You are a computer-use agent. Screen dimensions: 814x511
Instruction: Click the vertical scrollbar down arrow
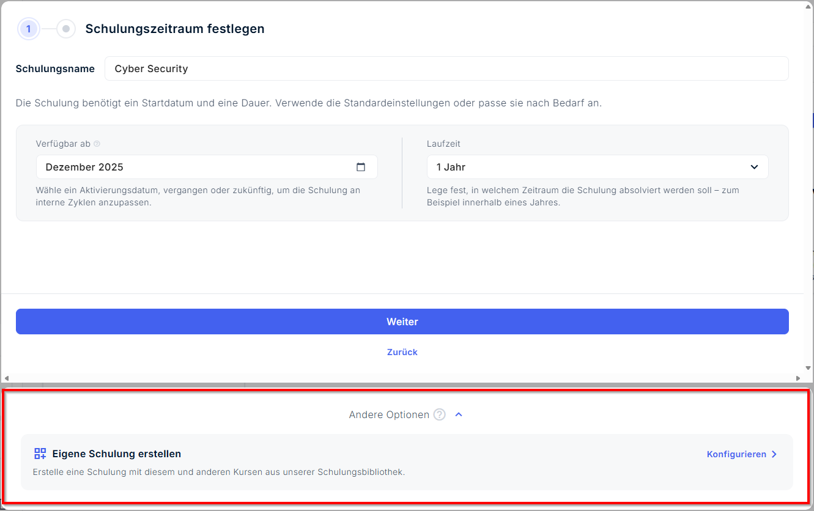(809, 369)
